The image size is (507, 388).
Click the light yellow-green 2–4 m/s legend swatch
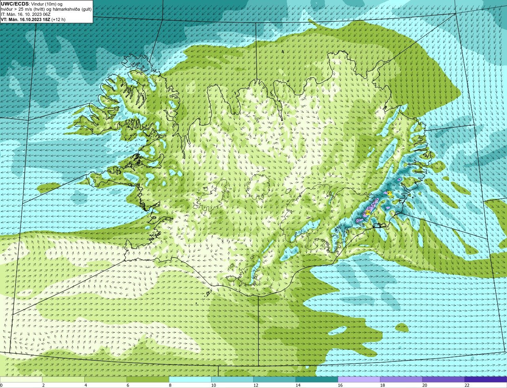[63, 379]
